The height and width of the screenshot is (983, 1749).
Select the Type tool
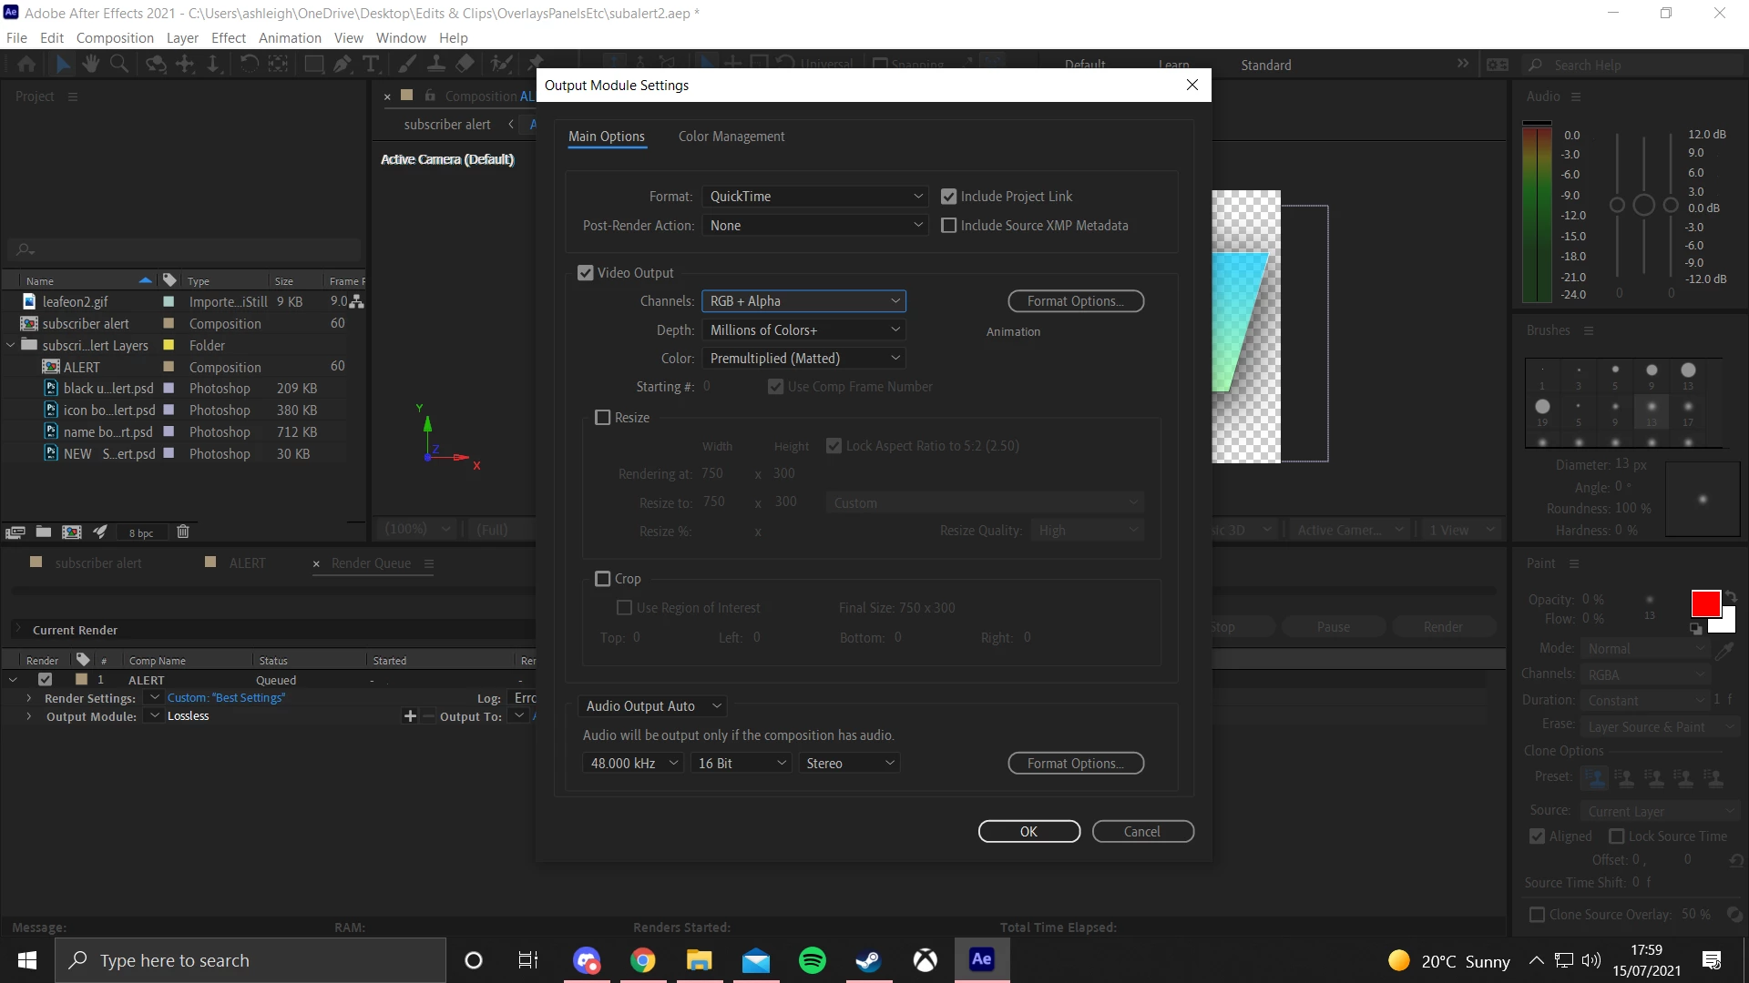tap(371, 64)
